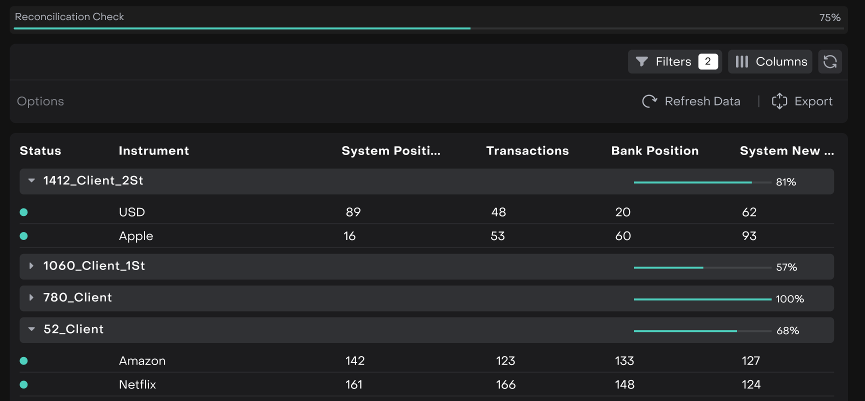Sort by the Bank Position column header
The image size is (865, 401).
[654, 151]
